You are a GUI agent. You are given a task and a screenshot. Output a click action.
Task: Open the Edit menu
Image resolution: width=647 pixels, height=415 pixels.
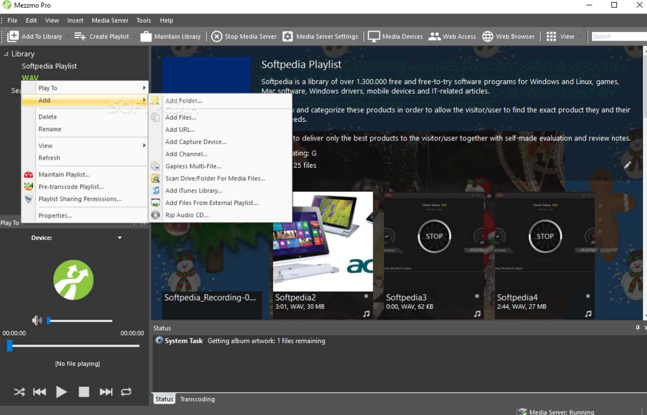pos(31,21)
